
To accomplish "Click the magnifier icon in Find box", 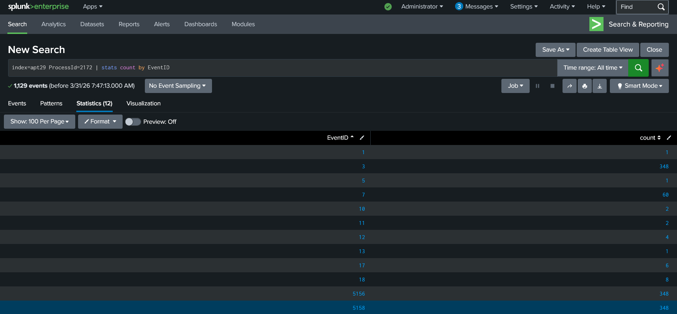I will tap(661, 7).
